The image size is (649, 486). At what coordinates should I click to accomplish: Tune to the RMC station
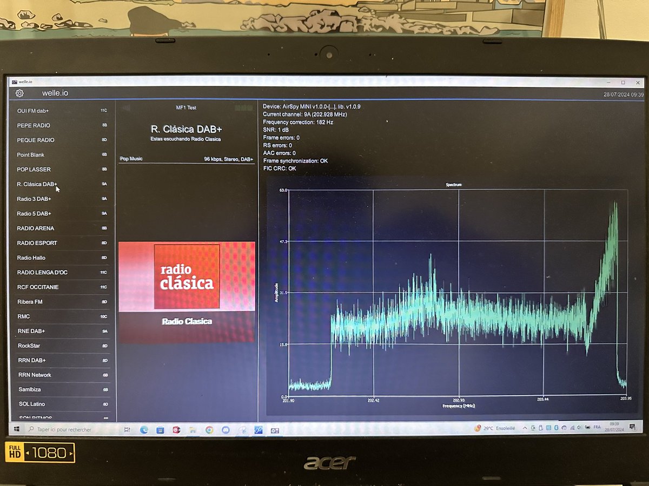coord(63,316)
